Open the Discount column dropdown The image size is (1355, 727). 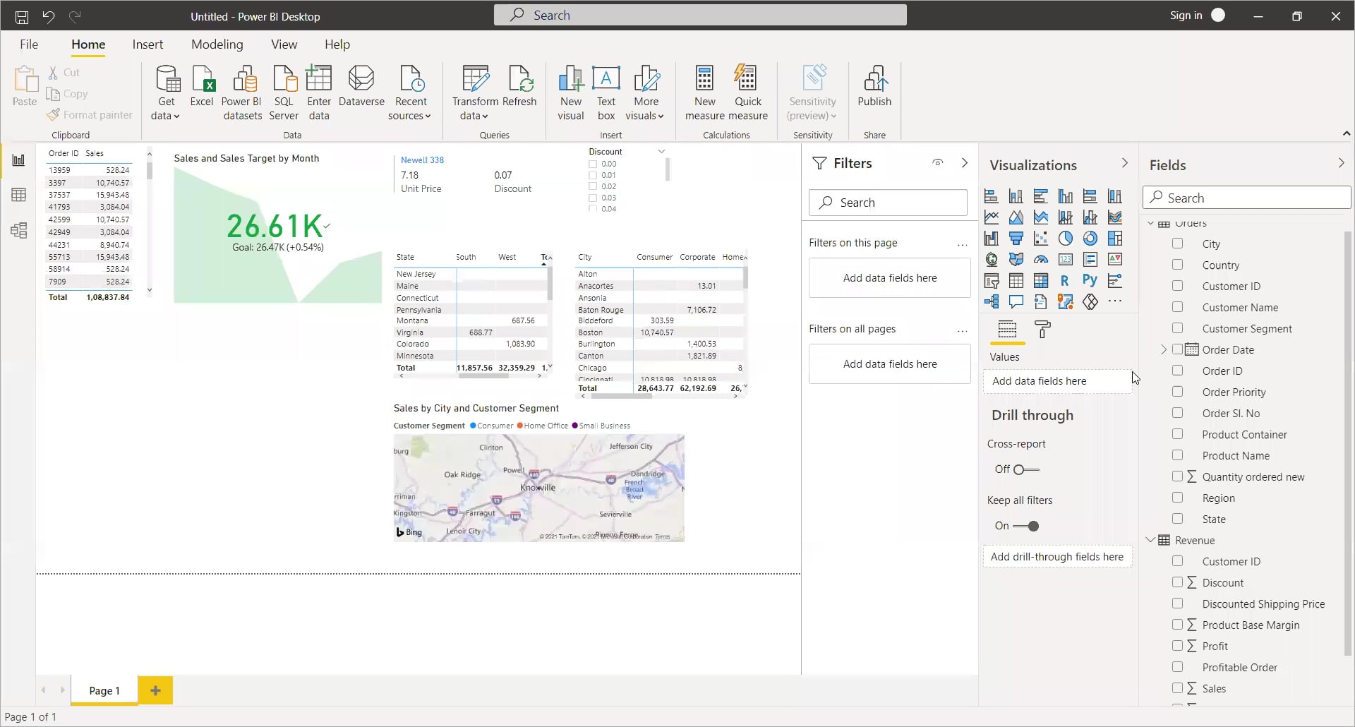(x=661, y=150)
